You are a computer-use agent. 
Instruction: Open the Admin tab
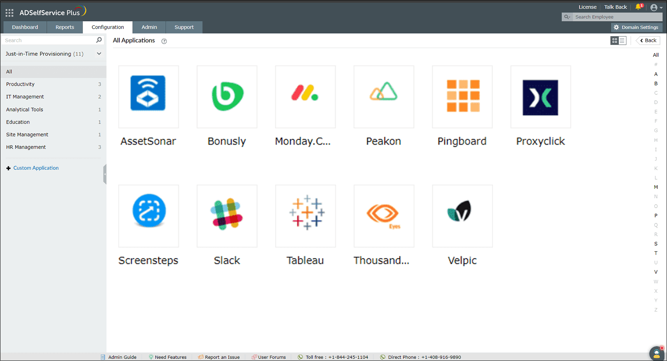coord(149,27)
